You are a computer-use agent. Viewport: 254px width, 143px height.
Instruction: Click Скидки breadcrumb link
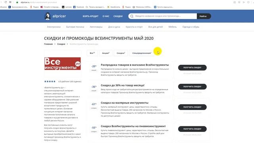pyautogui.click(x=61, y=44)
